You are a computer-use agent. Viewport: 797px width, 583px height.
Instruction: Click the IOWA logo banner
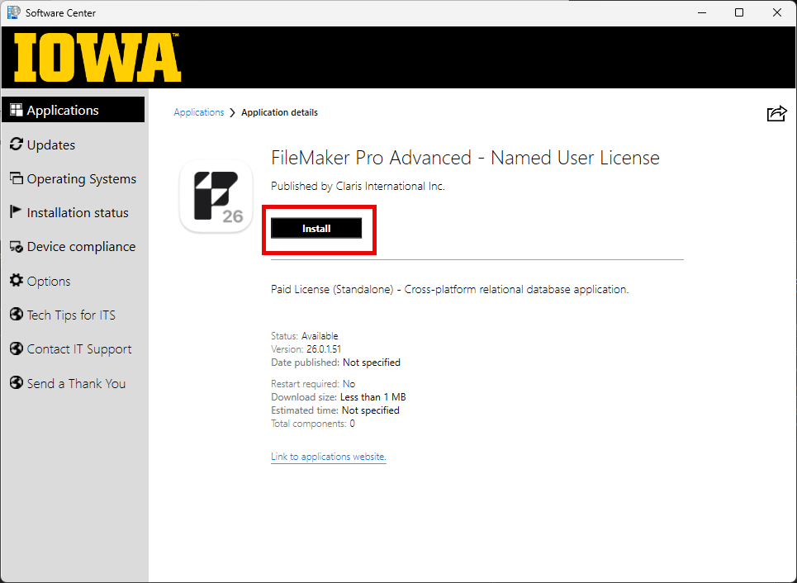click(x=97, y=58)
